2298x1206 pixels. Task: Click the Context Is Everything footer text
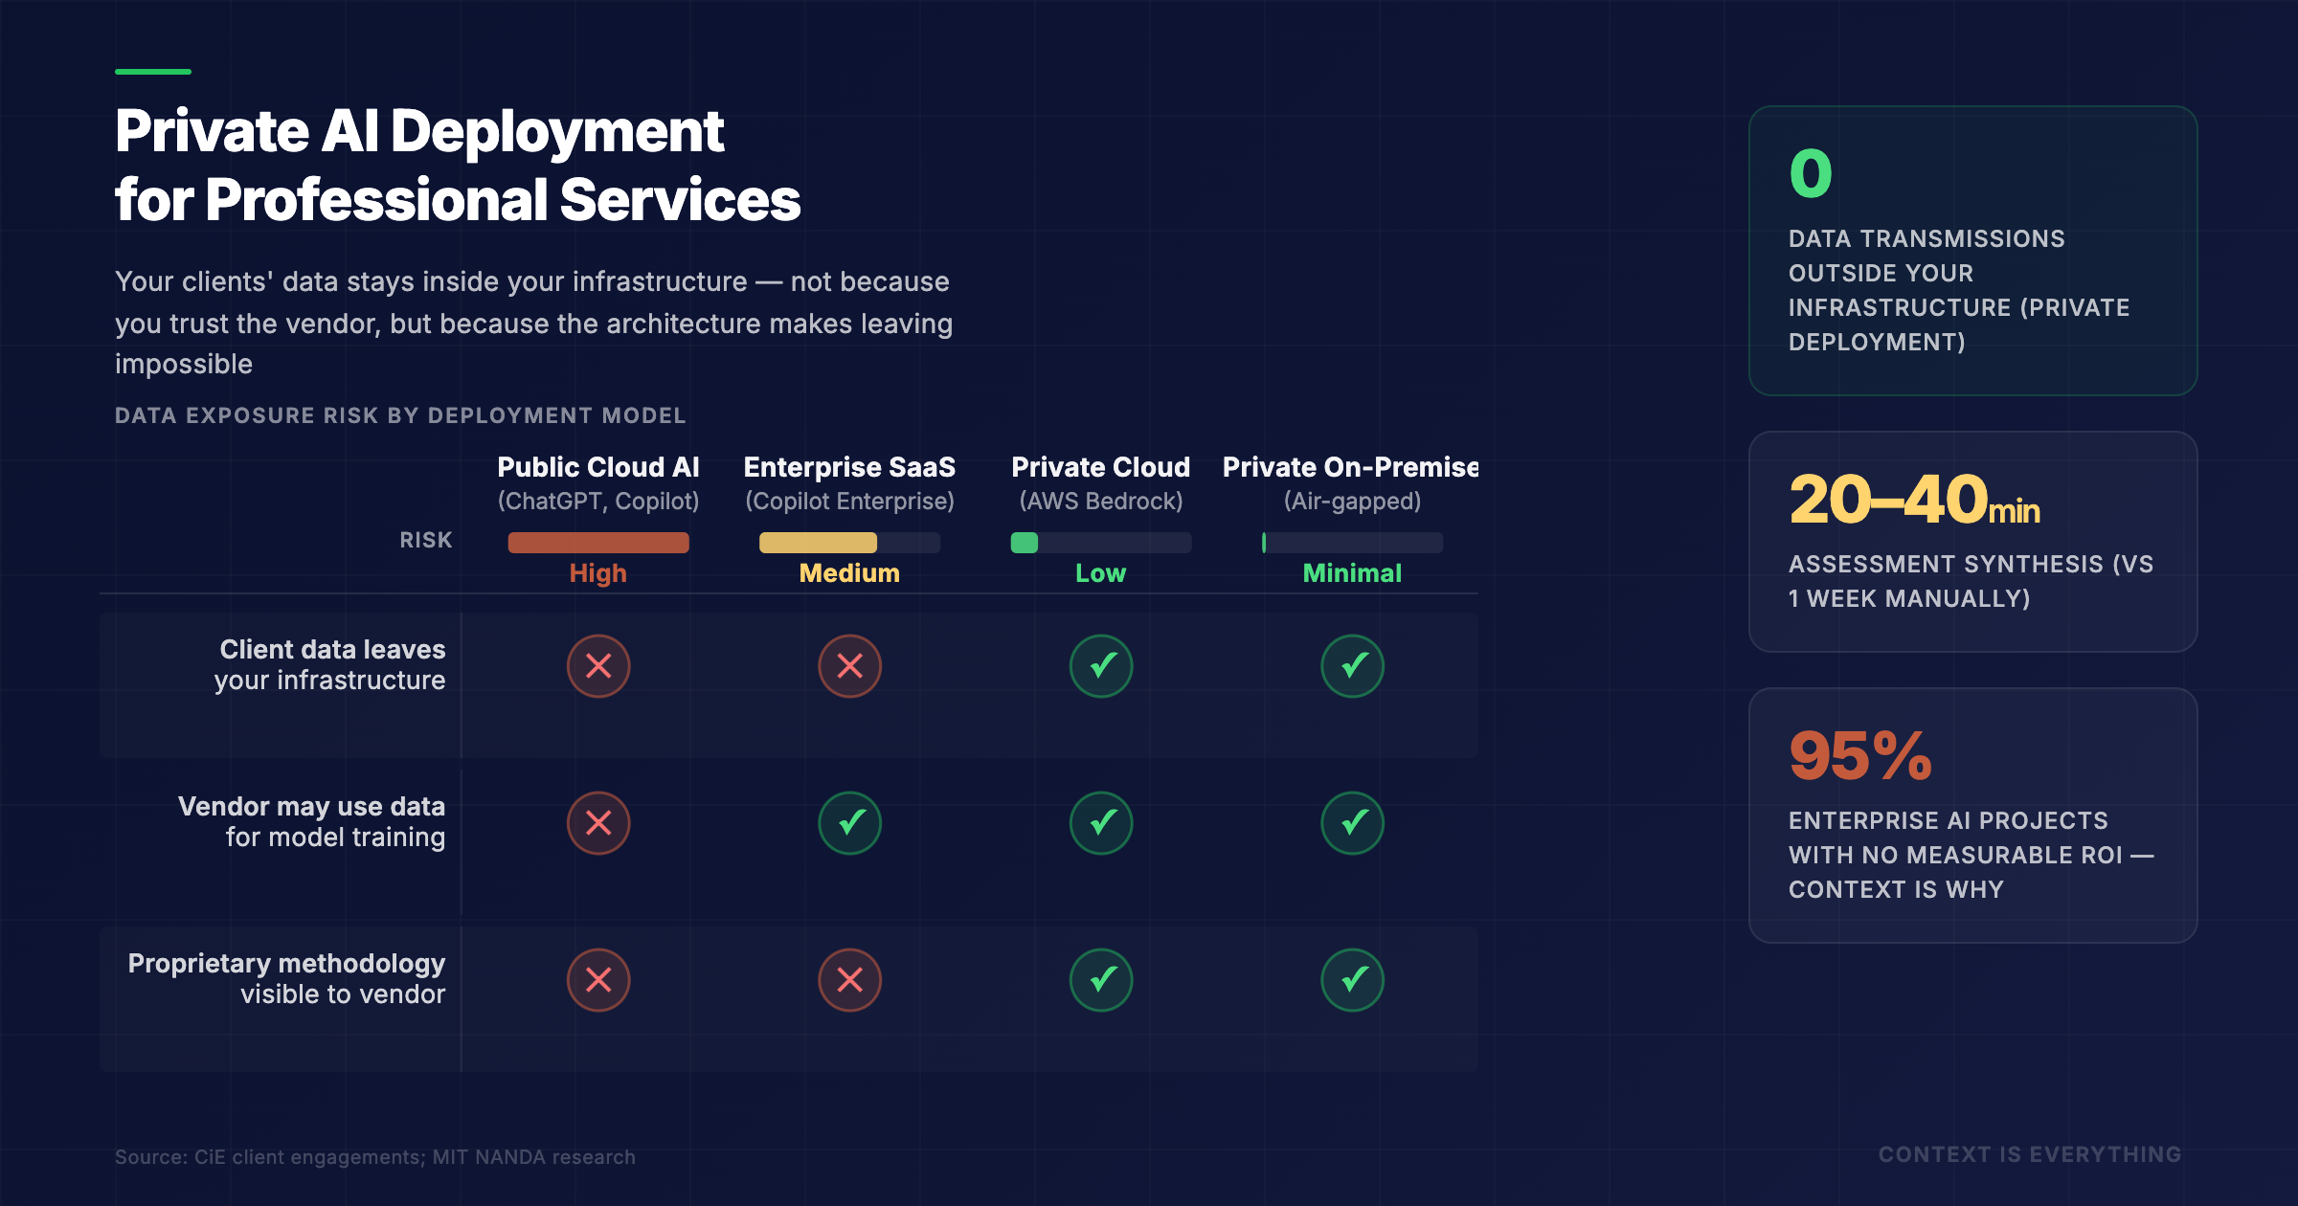[x=2029, y=1155]
